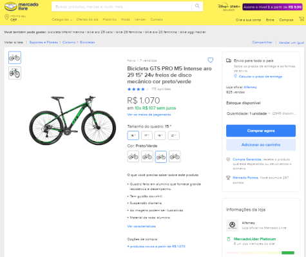Choose the first bike color option swatch
306x257 pixels.
[x=133, y=157]
